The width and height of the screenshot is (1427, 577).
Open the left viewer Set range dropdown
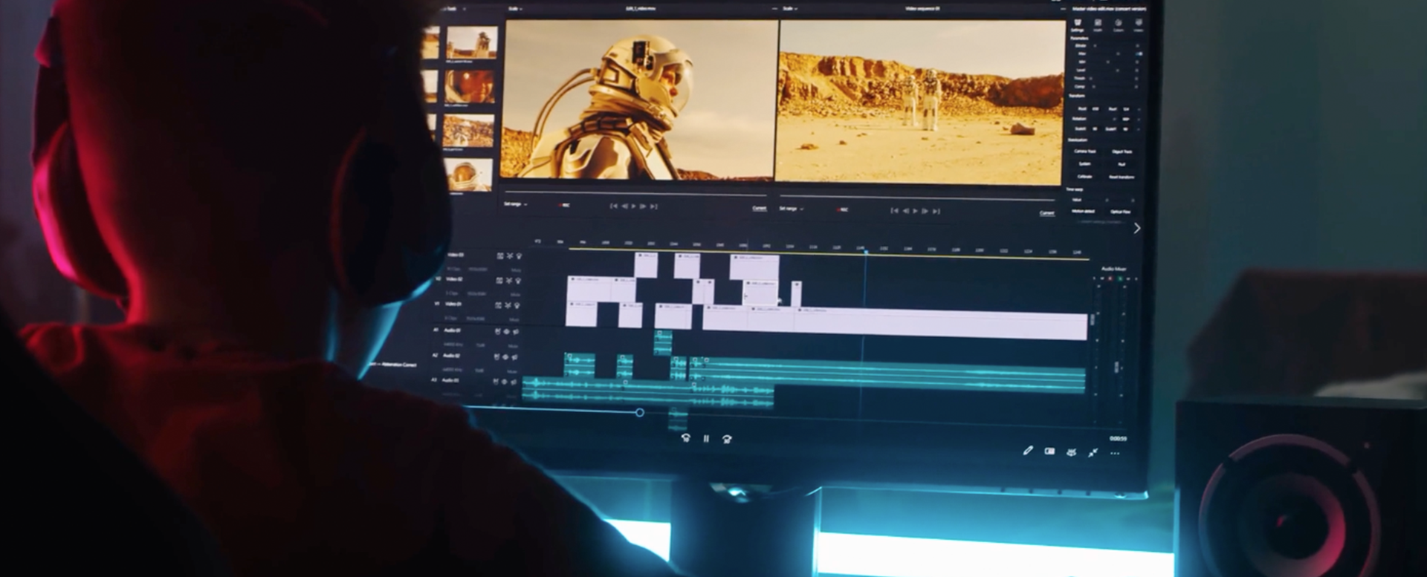pos(515,203)
